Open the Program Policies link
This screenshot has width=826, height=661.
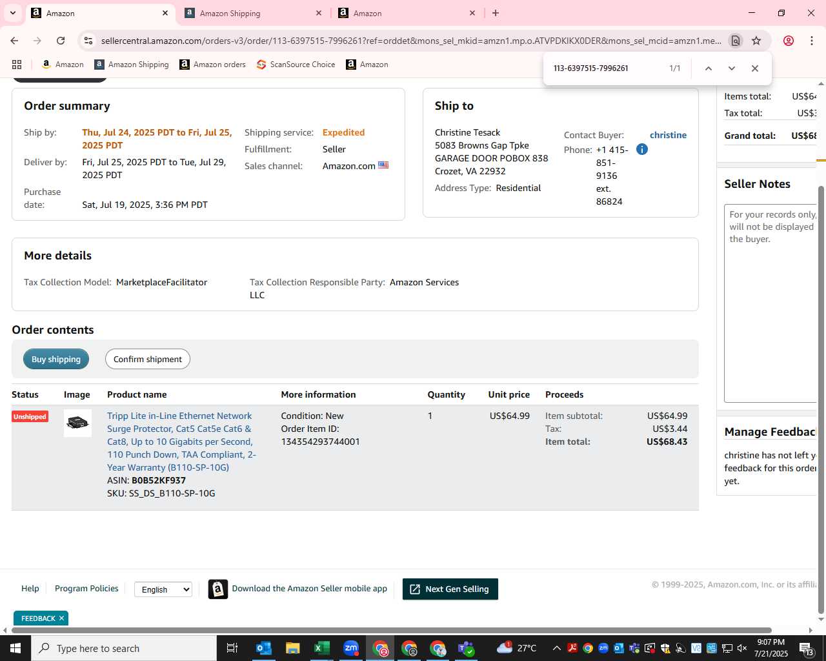tap(86, 589)
